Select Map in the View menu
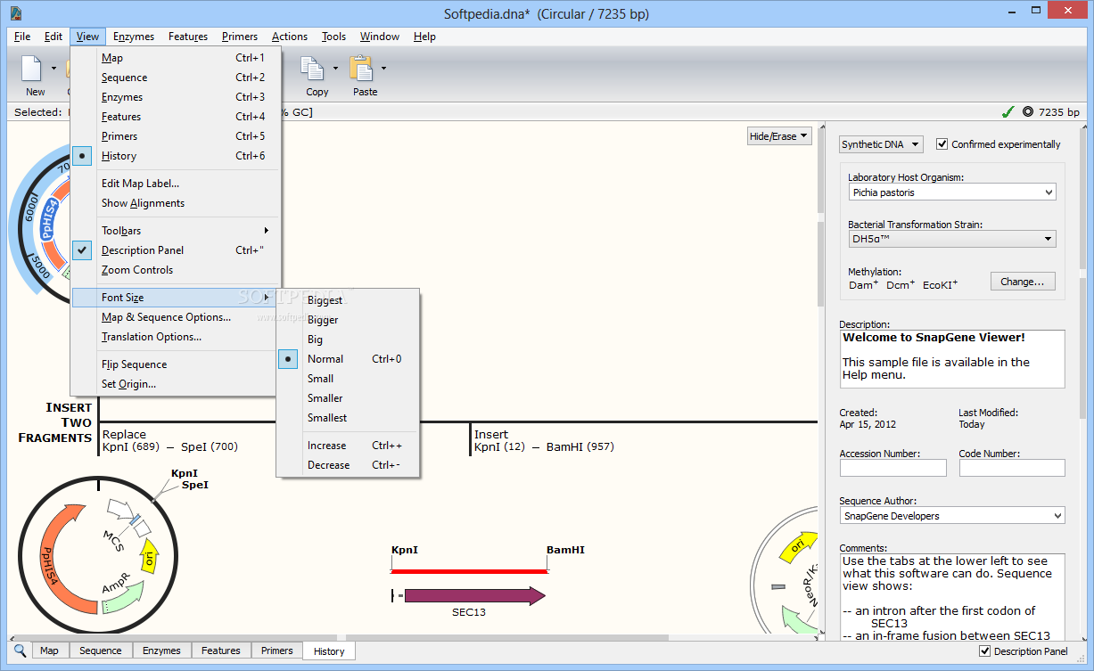The width and height of the screenshot is (1094, 671). pyautogui.click(x=177, y=58)
